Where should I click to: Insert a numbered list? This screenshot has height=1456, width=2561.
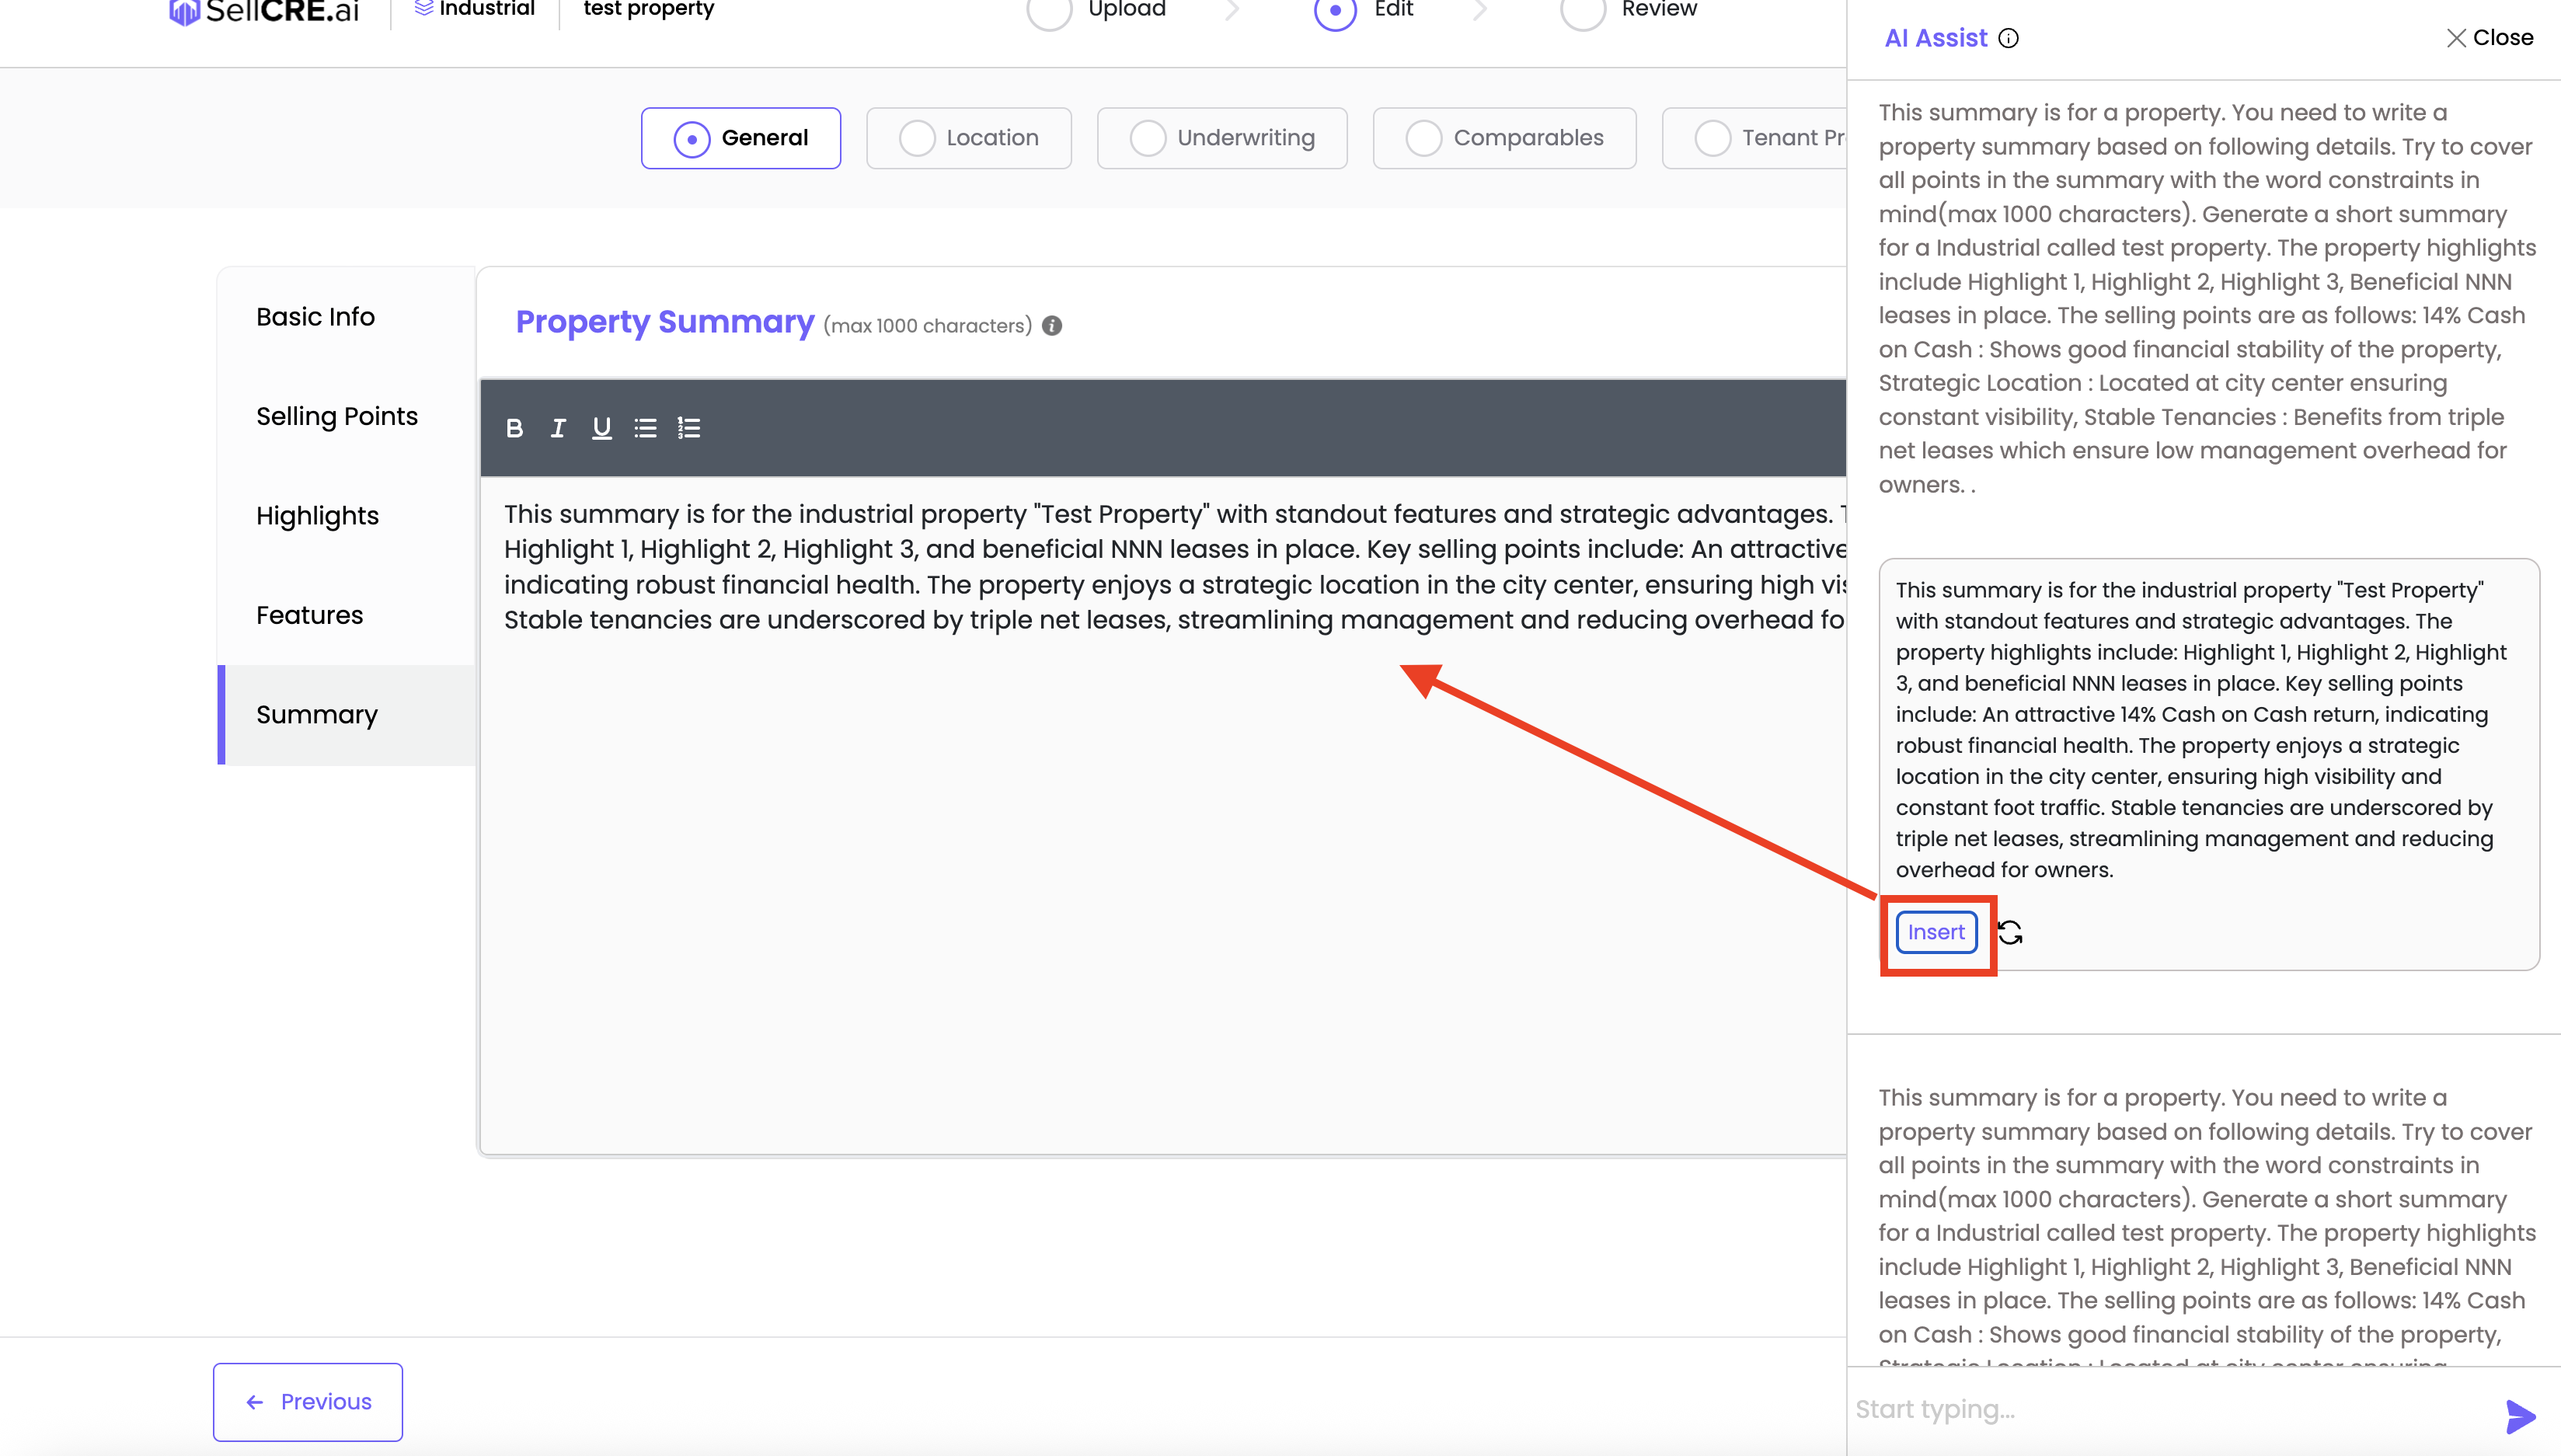pos(689,428)
